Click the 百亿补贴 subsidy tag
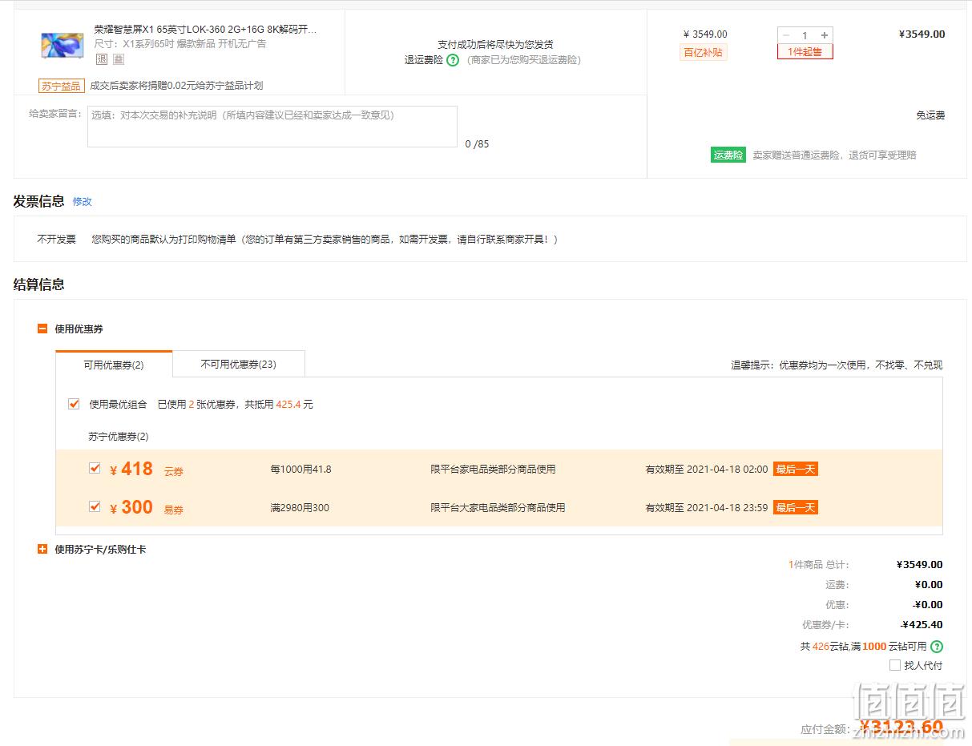The height and width of the screenshot is (746, 972). click(x=704, y=53)
